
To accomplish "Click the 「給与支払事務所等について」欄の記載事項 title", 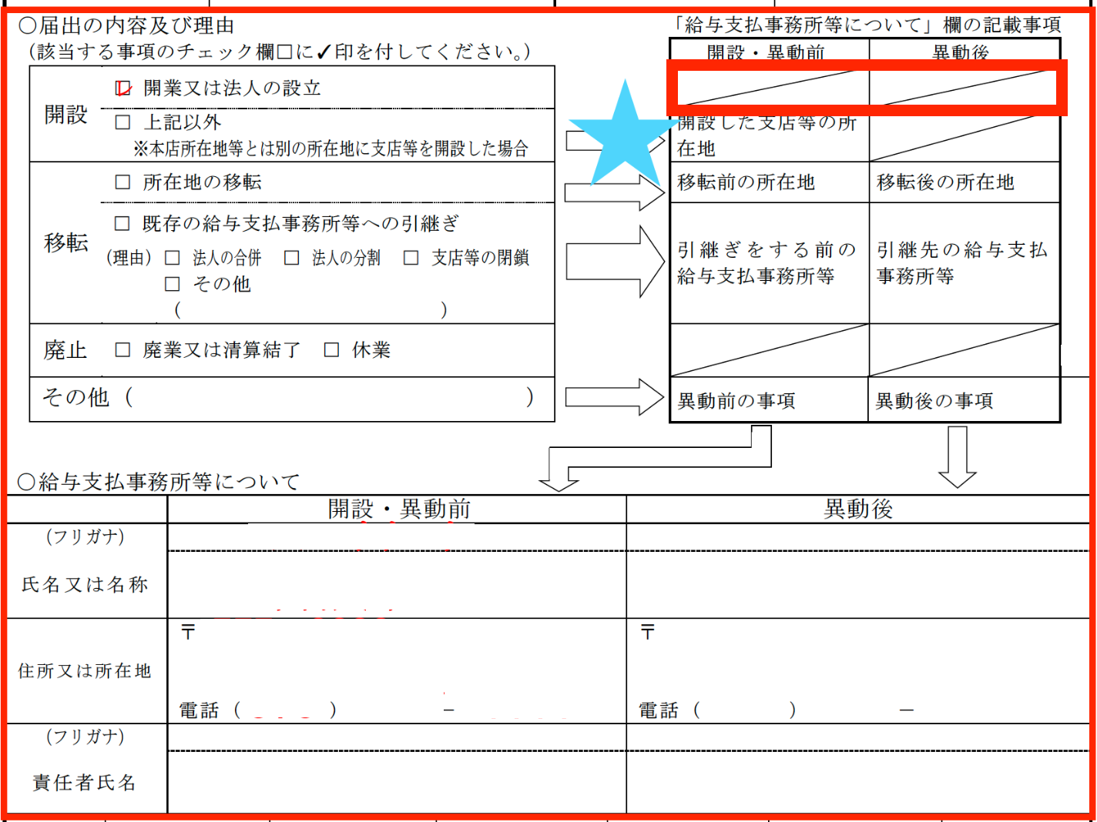I will click(x=867, y=25).
